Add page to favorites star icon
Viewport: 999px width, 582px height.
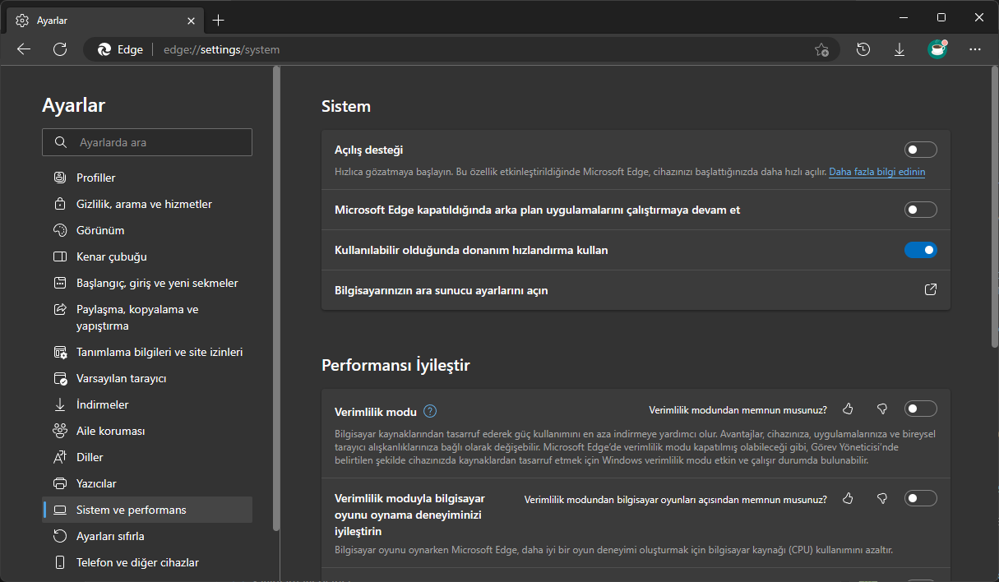[x=821, y=49]
